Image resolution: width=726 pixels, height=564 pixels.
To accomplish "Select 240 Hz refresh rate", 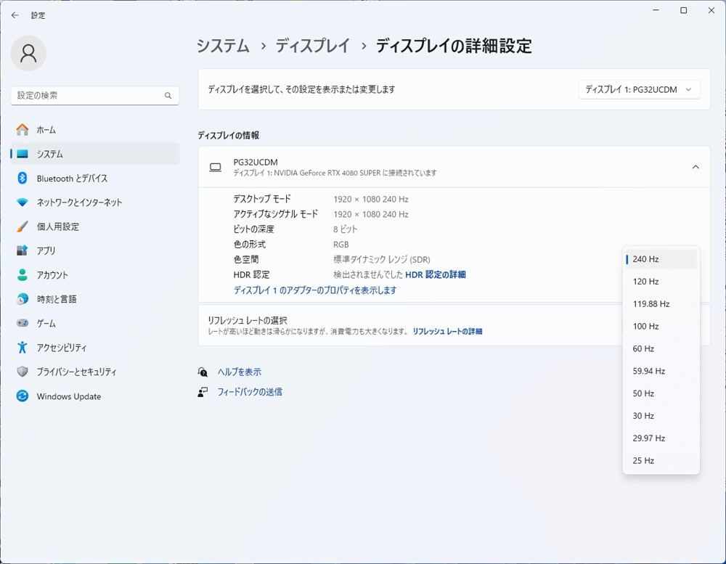I will pyautogui.click(x=661, y=259).
